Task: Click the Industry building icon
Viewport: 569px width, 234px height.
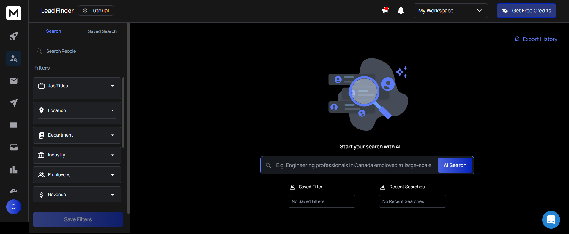Action: tap(41, 155)
